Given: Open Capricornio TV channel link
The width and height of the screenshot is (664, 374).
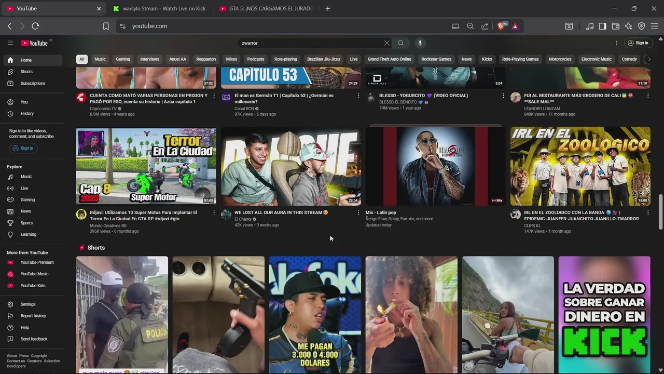Looking at the screenshot, I should (103, 109).
